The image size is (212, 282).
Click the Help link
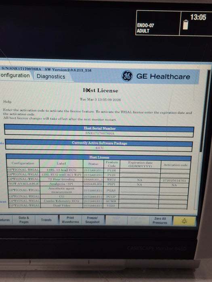(x=7, y=102)
